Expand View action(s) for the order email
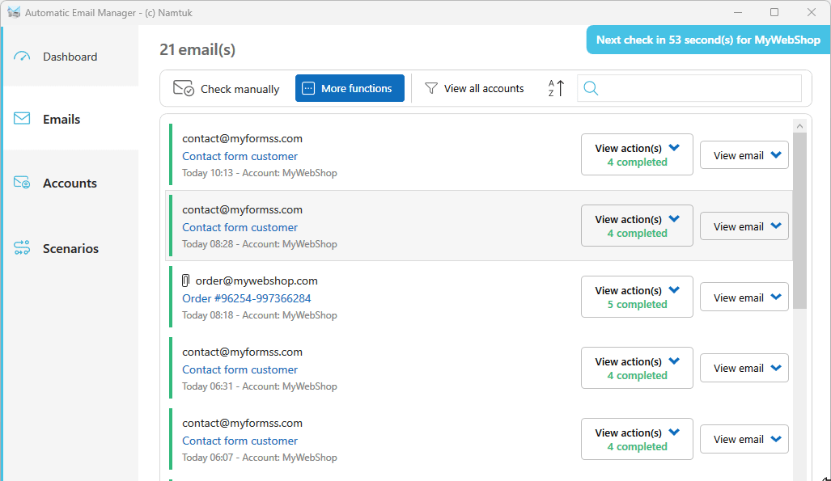The height and width of the screenshot is (481, 831). click(637, 297)
